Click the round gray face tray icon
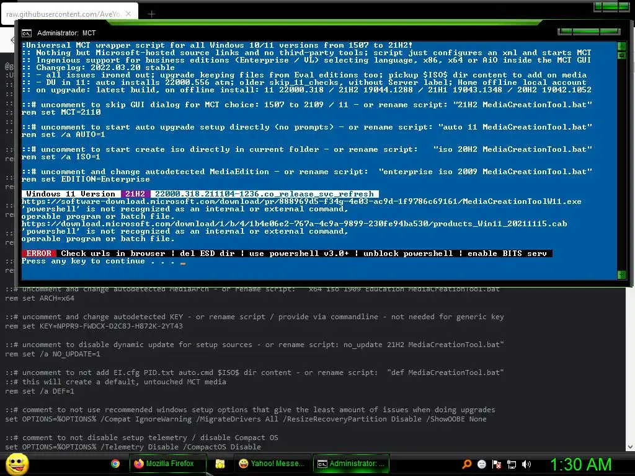Image resolution: width=635 pixels, height=476 pixels. (x=481, y=464)
